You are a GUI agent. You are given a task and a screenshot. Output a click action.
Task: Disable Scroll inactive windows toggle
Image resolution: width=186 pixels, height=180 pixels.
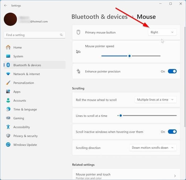172,132
